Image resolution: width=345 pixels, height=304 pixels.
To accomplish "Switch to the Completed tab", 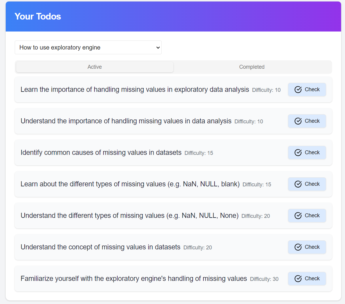I will pos(252,67).
